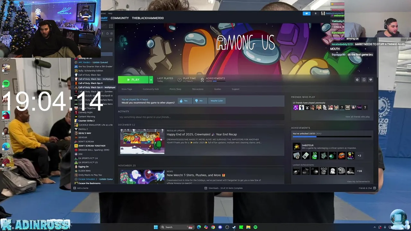
Task: Select DRAGON BALL: Sparking! ZERO
Action: [94, 150]
